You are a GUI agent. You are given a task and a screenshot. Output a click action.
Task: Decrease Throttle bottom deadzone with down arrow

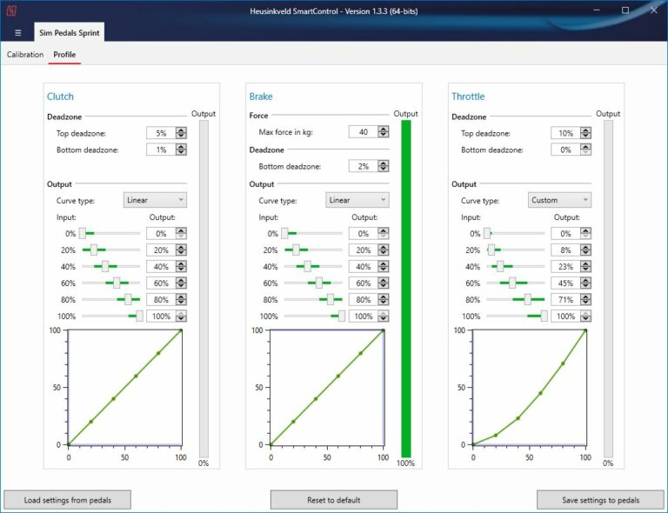tap(585, 153)
